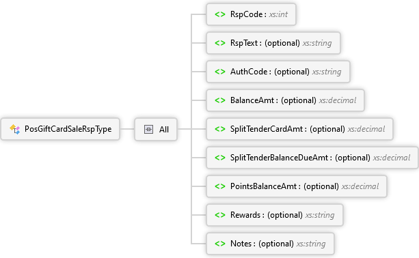419x258 pixels.
Task: Select the RspCode element node
Action: tap(251, 14)
